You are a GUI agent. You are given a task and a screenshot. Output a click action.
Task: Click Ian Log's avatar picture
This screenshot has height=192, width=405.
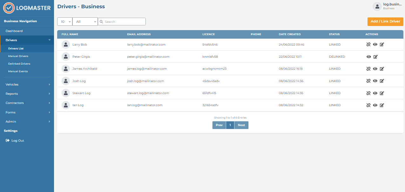66,105
